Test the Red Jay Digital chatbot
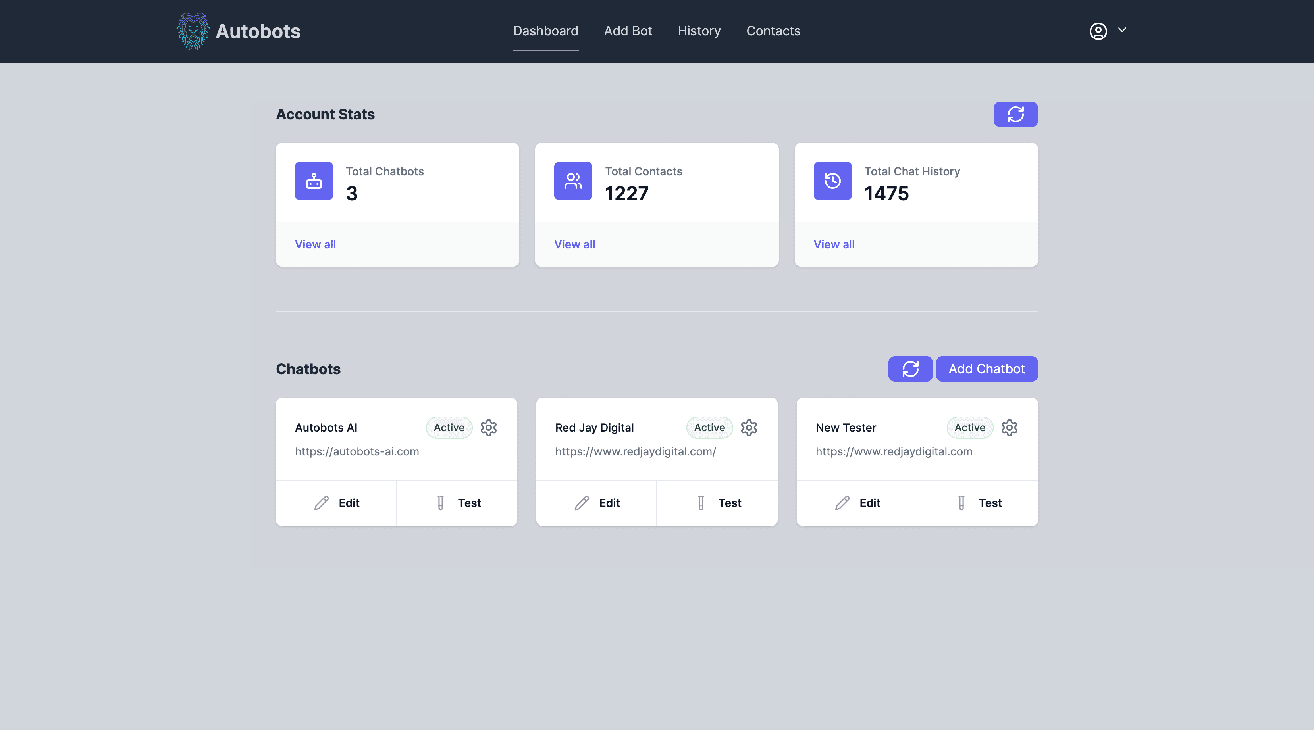Image resolution: width=1314 pixels, height=730 pixels. coord(718,503)
